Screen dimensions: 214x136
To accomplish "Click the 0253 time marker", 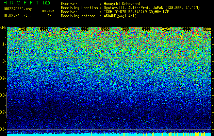I will coord(64,29).
